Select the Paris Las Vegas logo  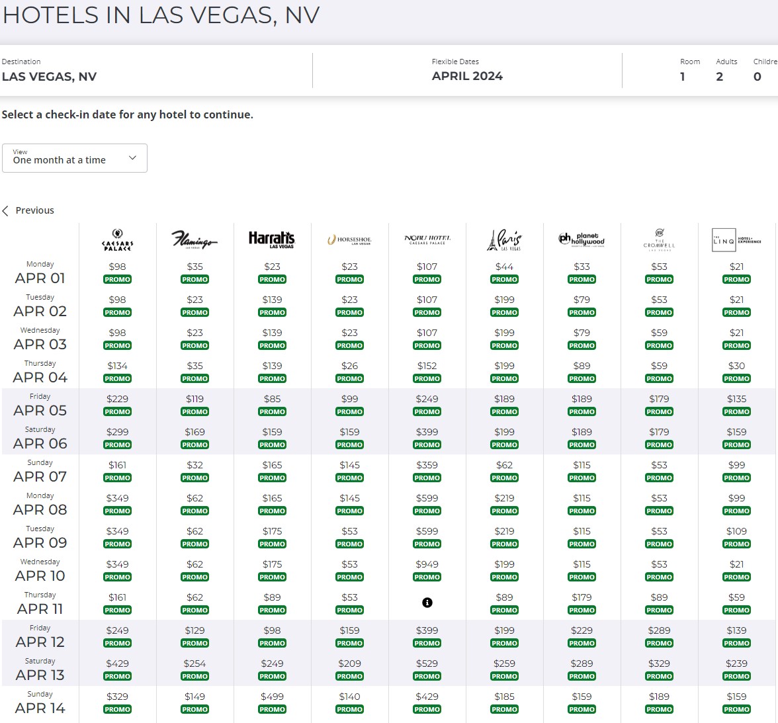pos(504,239)
